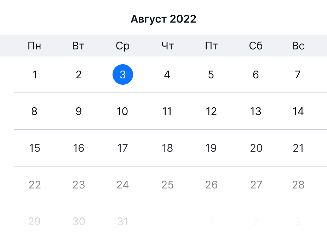Choose date 29 in bottom row
The image size is (327, 240).
(35, 221)
